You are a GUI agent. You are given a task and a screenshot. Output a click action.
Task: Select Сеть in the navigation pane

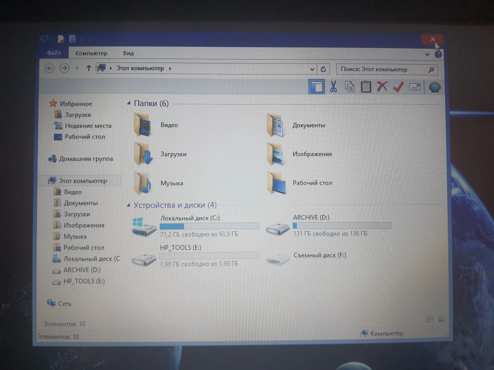tap(59, 303)
